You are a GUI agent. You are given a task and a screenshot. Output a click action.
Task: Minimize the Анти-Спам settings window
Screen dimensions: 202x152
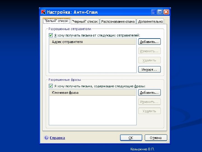pos(154,12)
